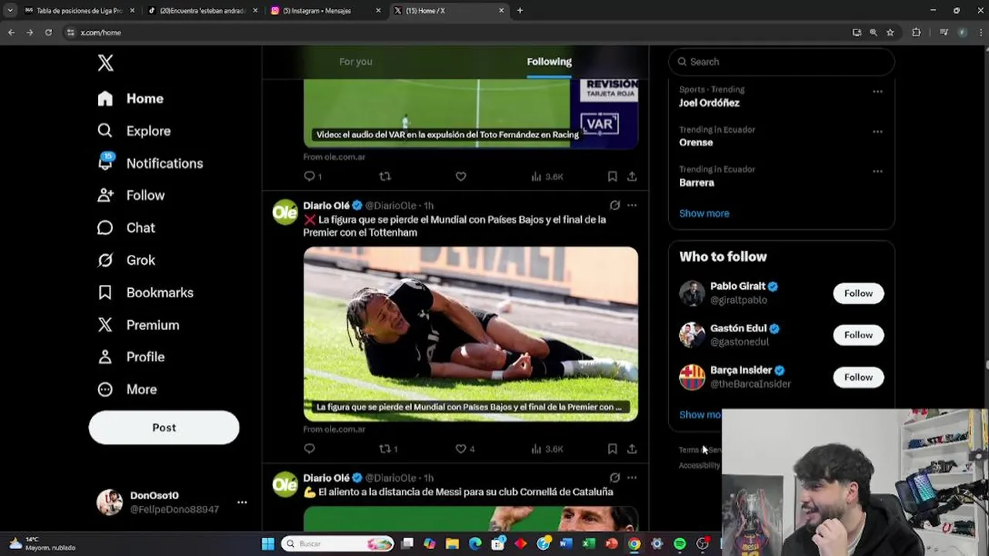Repost the VAR audio post

[x=385, y=177]
